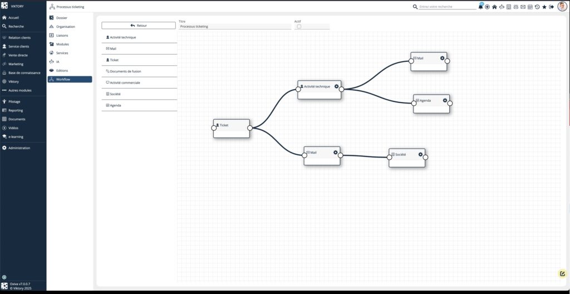Click the Ticket node's output connector circle
The width and height of the screenshot is (570, 294).
249,128
